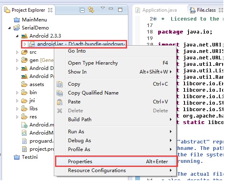Click the assets folder label

[37, 84]
